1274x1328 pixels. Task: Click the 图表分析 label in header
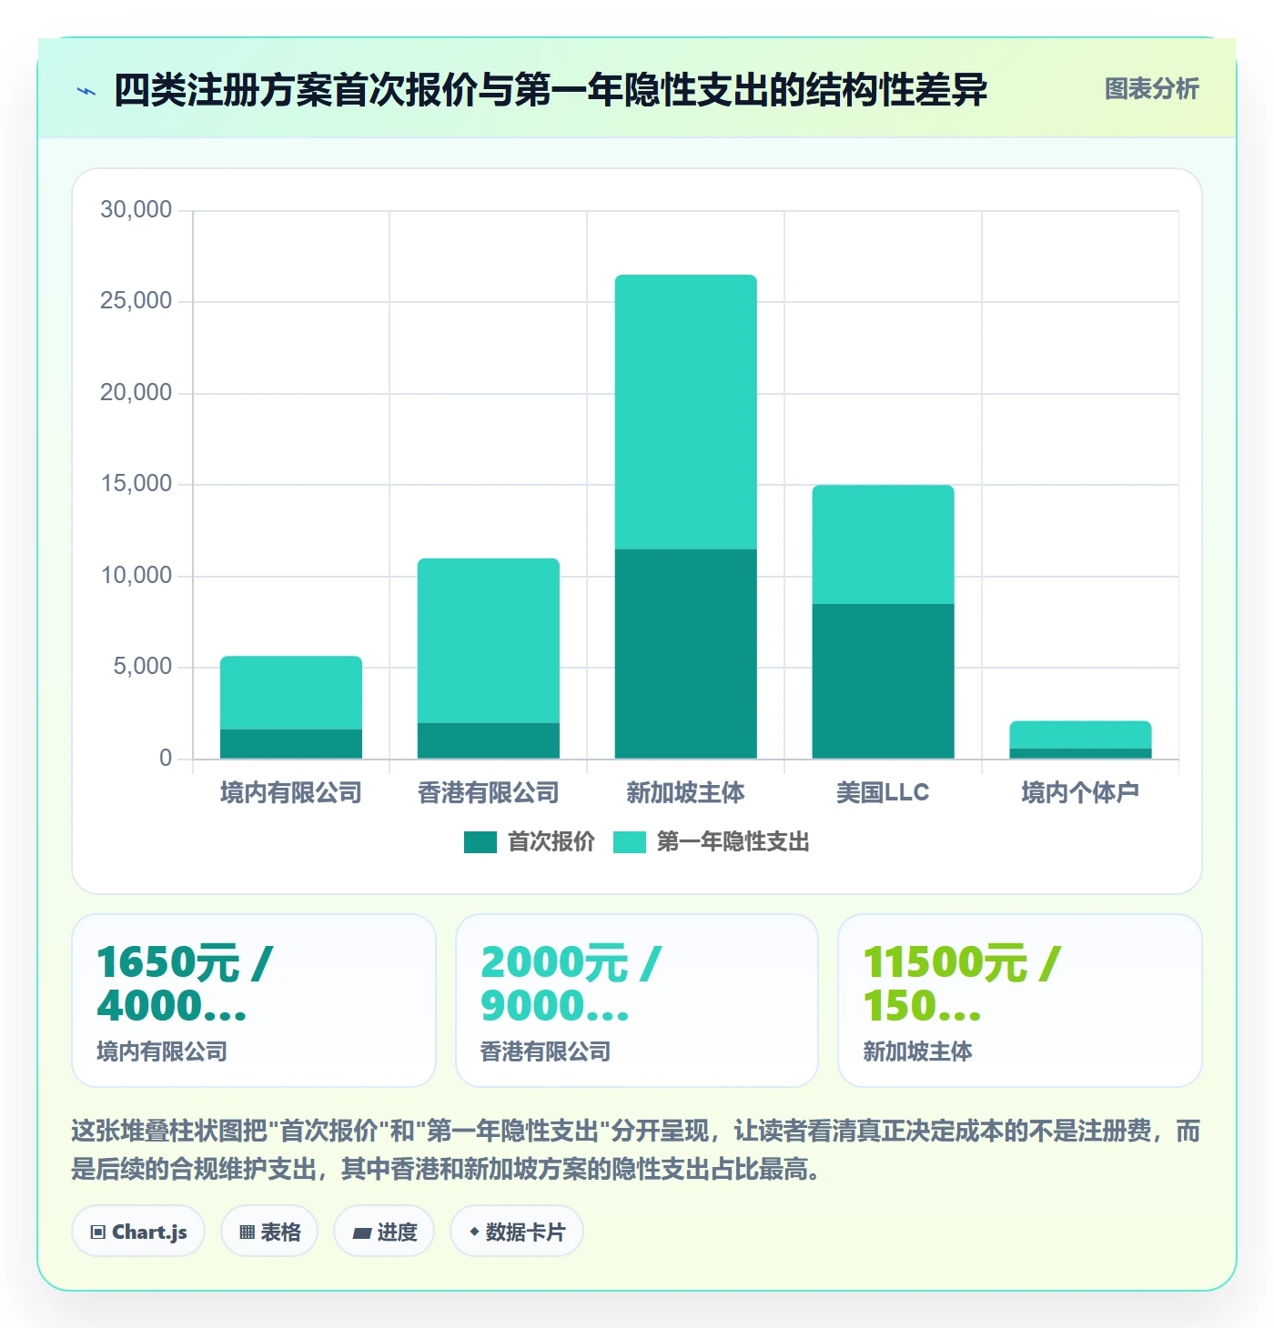(1151, 89)
